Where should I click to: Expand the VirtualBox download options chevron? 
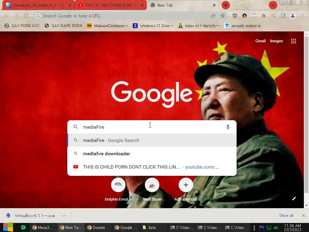click(64, 216)
